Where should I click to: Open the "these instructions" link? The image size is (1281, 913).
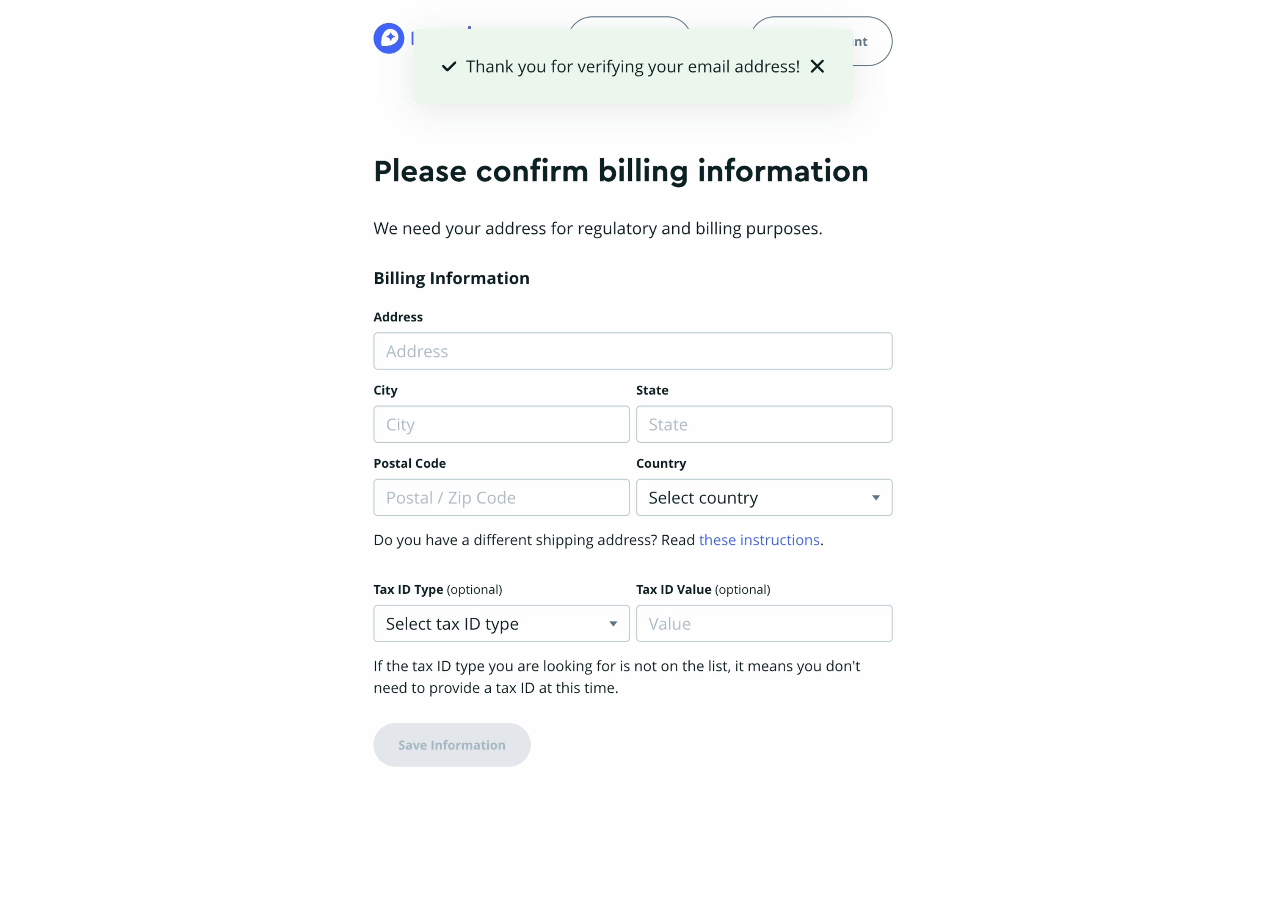[x=759, y=540]
